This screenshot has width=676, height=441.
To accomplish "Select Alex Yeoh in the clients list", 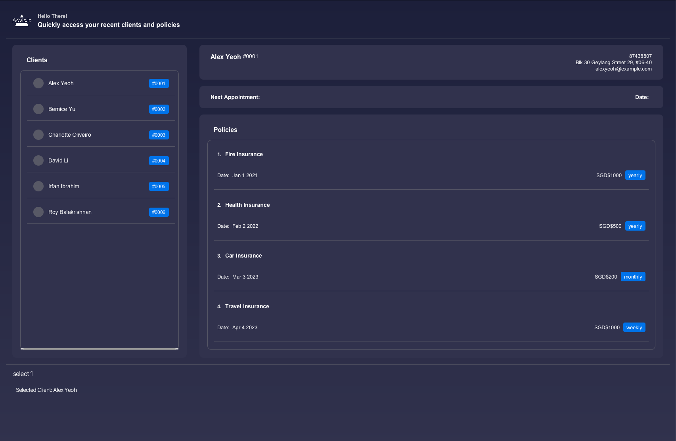I will tap(101, 83).
